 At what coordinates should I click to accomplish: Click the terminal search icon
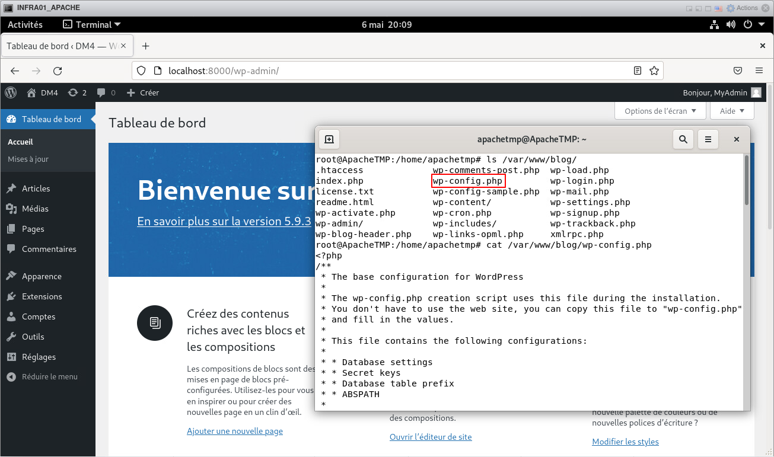(683, 139)
